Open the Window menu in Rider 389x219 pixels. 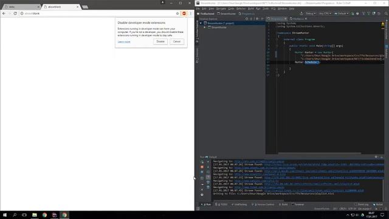click(x=282, y=9)
